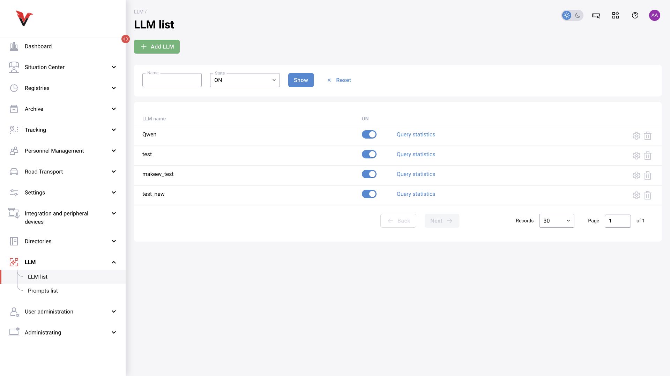The width and height of the screenshot is (670, 376).
Task: Click the red V logo
Action: pos(24,18)
